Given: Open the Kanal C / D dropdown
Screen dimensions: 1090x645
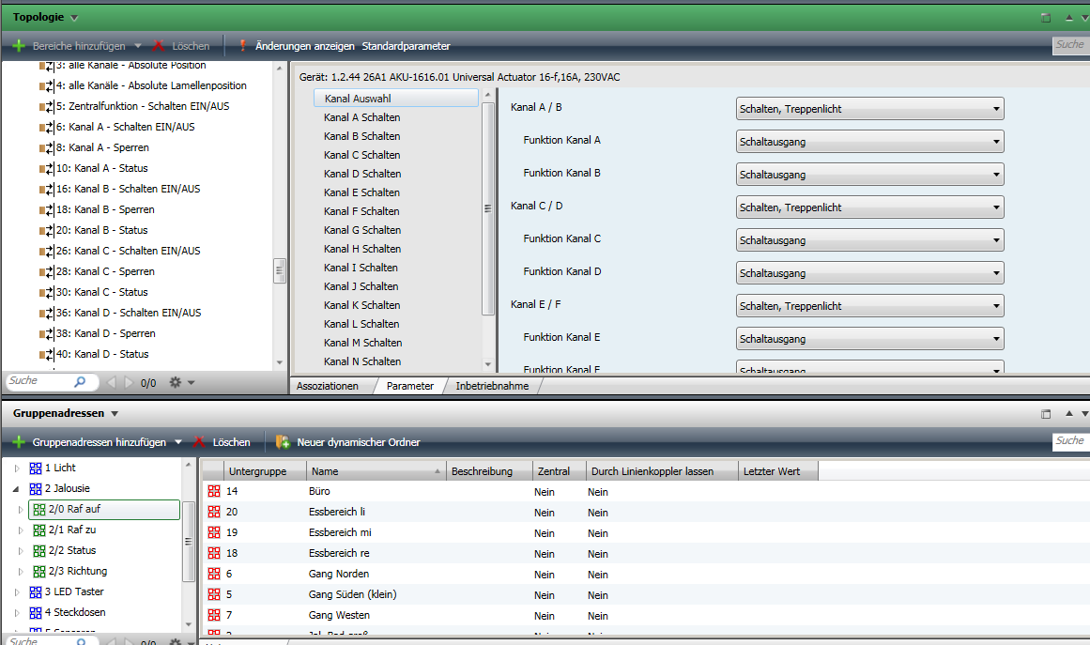Looking at the screenshot, I should 869,207.
